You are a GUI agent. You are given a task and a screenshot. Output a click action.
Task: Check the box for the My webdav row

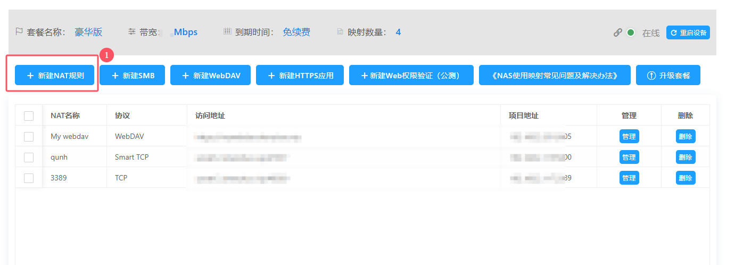tap(29, 137)
